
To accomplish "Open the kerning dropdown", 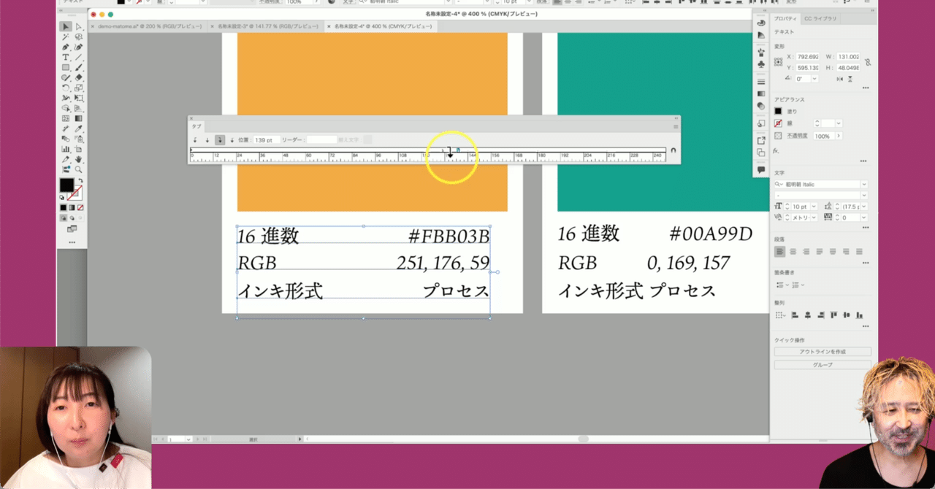I will (x=814, y=217).
